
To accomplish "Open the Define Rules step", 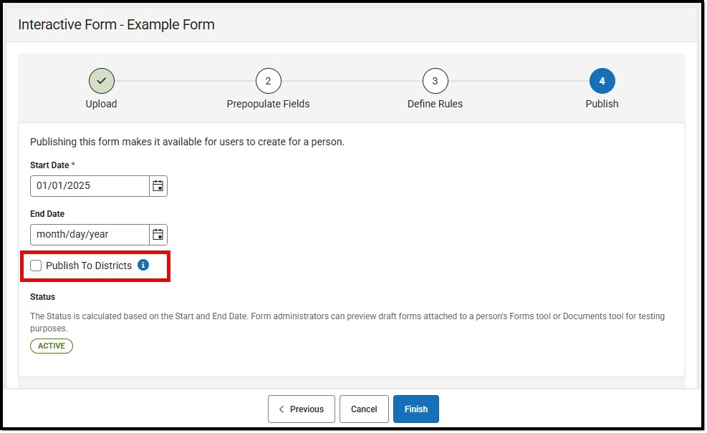I will (435, 104).
